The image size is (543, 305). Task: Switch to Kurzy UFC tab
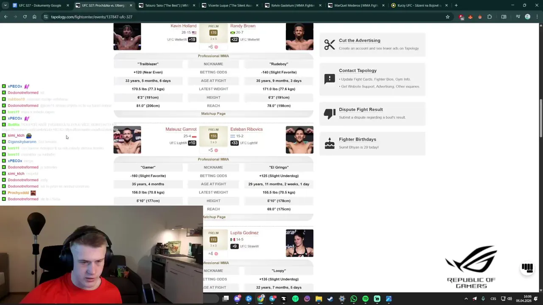419,6
